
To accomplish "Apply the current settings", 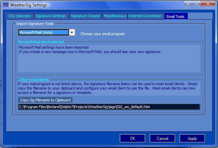I will point(192,139).
